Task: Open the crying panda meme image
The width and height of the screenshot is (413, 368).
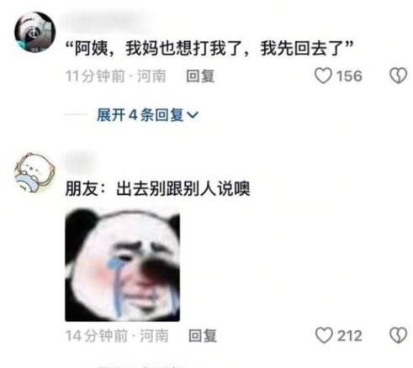Action: pos(123,265)
